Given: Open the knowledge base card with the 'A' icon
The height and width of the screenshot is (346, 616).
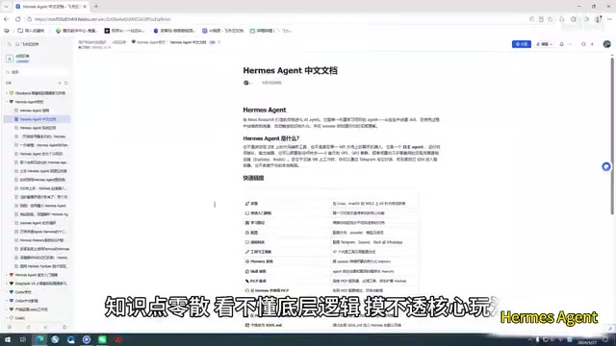Looking at the screenshot, I should click(18, 59).
